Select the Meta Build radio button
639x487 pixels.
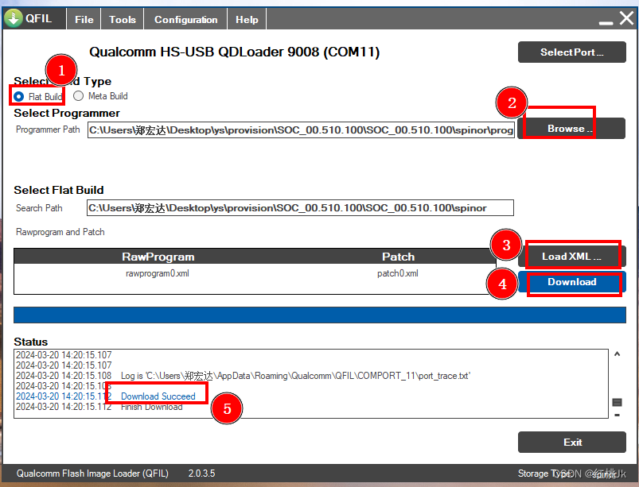click(78, 96)
